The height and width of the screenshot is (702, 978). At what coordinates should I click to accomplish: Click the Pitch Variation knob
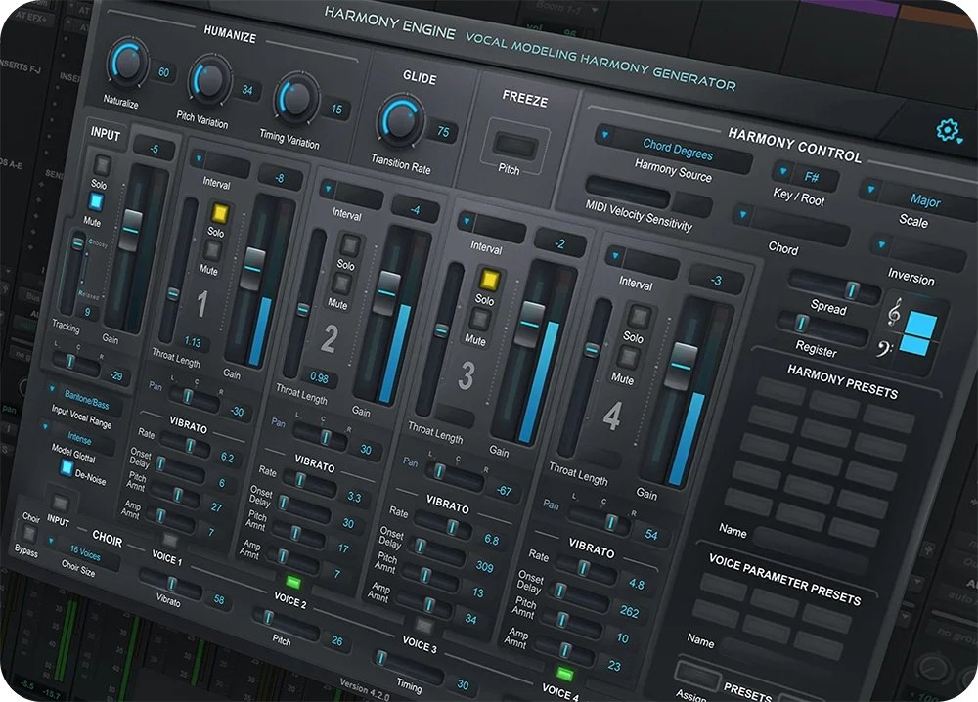(211, 80)
